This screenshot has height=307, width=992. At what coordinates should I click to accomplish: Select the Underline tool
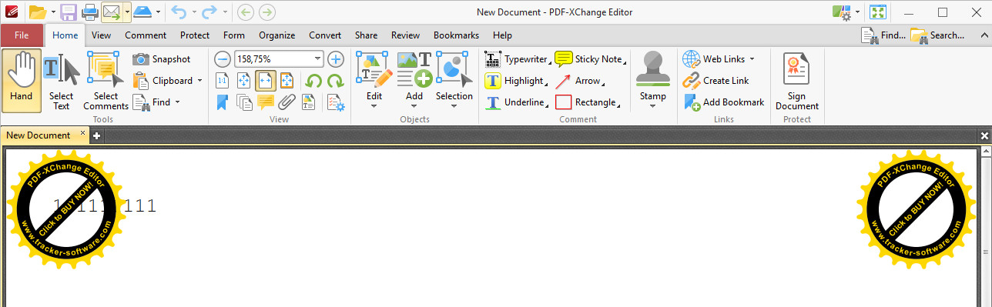(516, 102)
